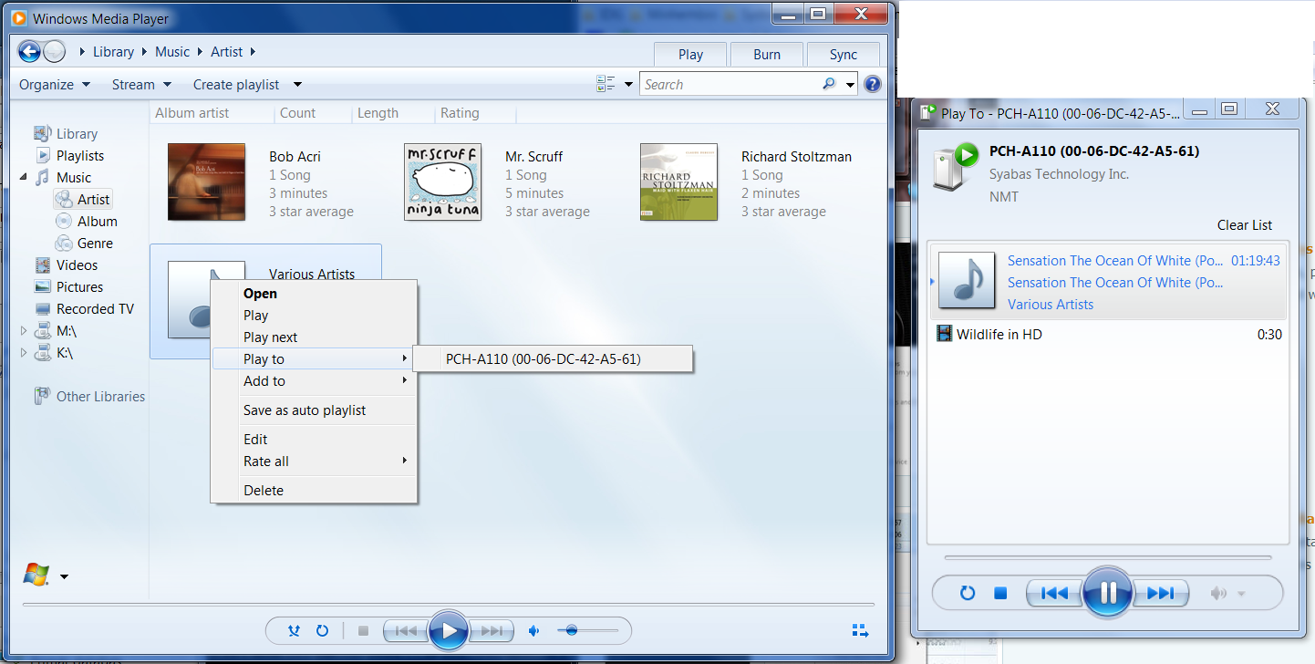
Task: Click the Windows Media Player seek bar
Action: (x=448, y=604)
